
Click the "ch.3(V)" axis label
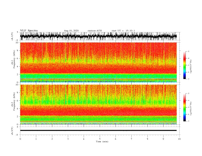coord(12,131)
